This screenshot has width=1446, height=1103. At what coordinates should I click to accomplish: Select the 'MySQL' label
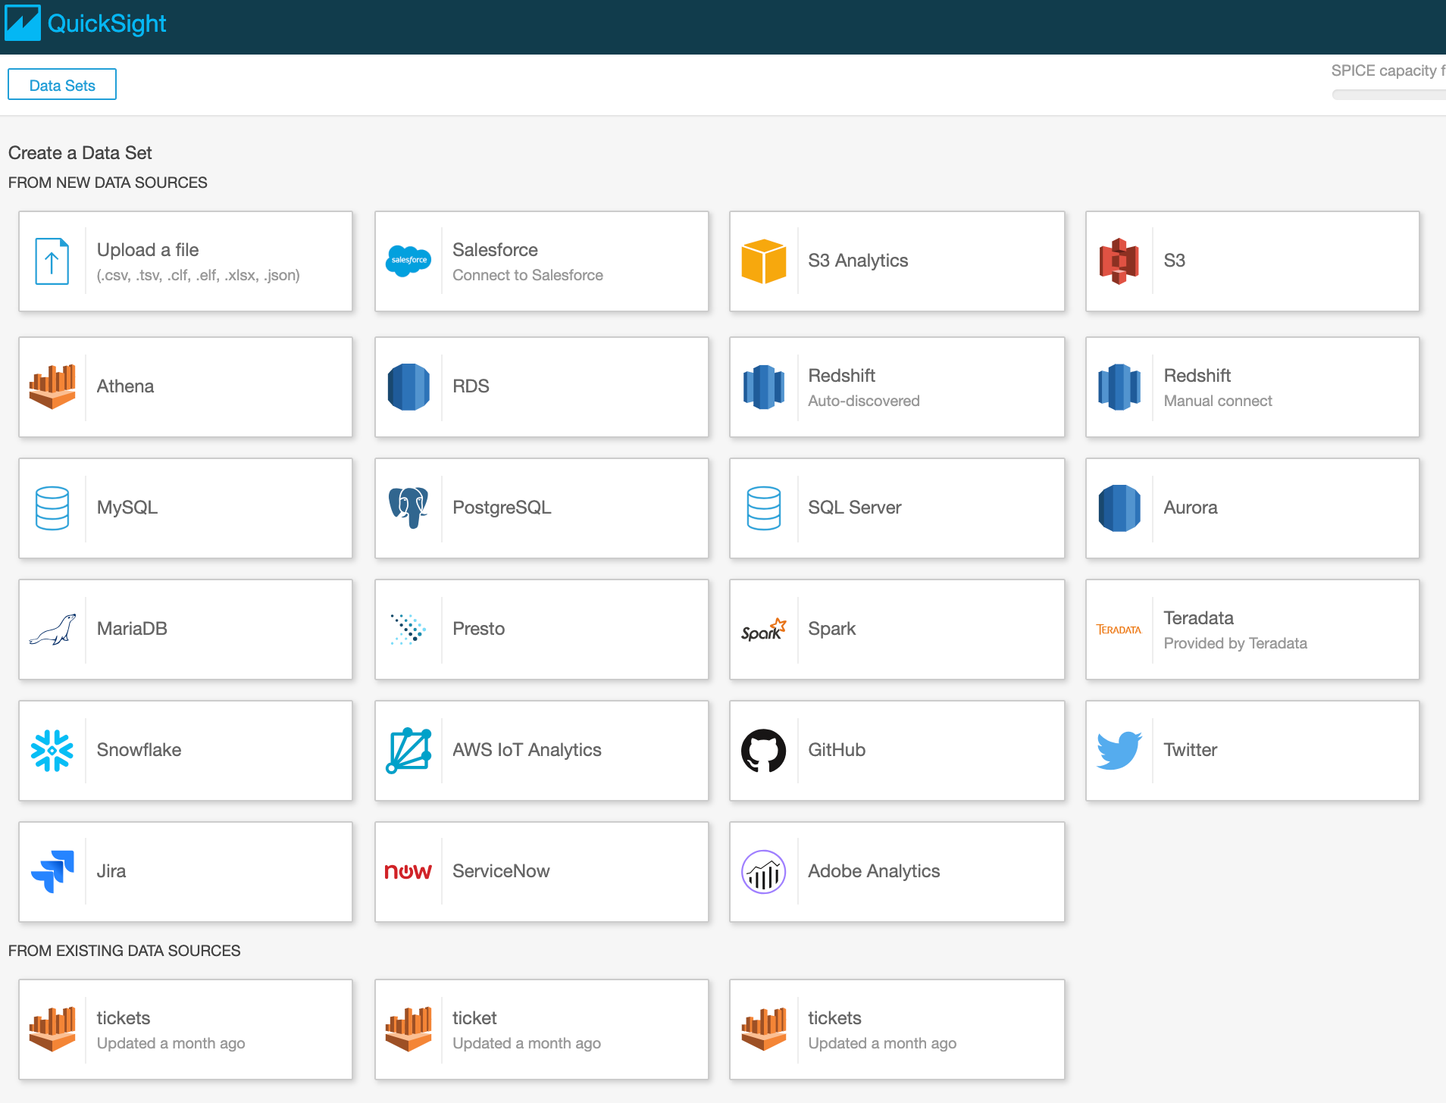click(127, 508)
